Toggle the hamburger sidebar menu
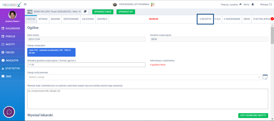This screenshot has width=274, height=121. point(25,4)
